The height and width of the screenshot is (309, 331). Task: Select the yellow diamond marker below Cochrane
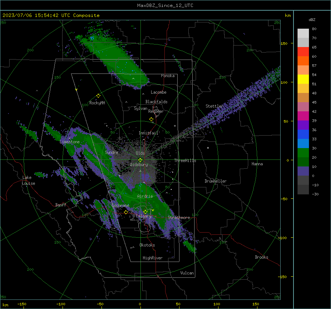click(x=126, y=212)
